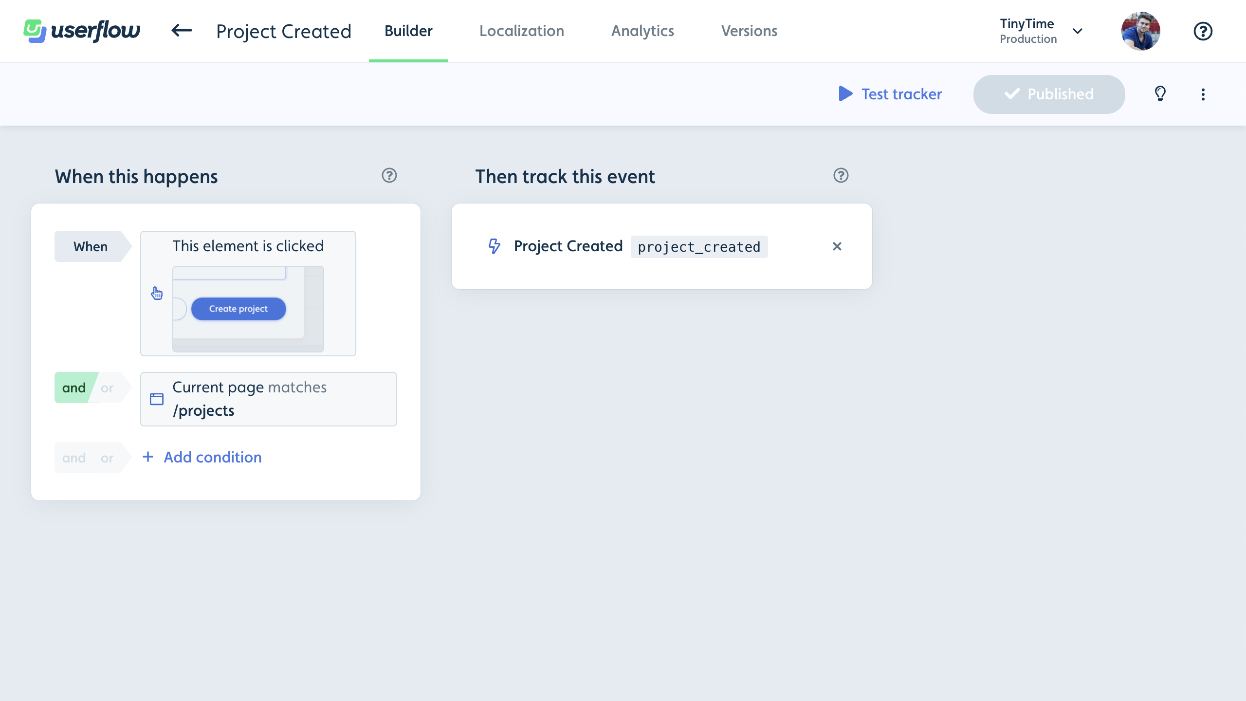The image size is (1246, 701).
Task: Click the 'Create project' button thumbnail
Action: coord(238,308)
